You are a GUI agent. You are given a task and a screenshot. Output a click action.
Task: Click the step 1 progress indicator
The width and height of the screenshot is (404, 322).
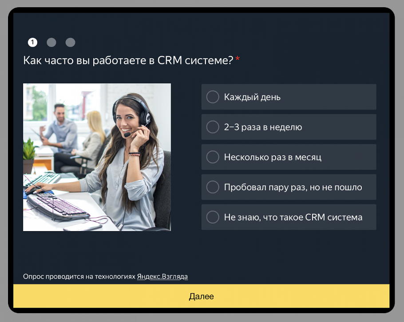32,42
